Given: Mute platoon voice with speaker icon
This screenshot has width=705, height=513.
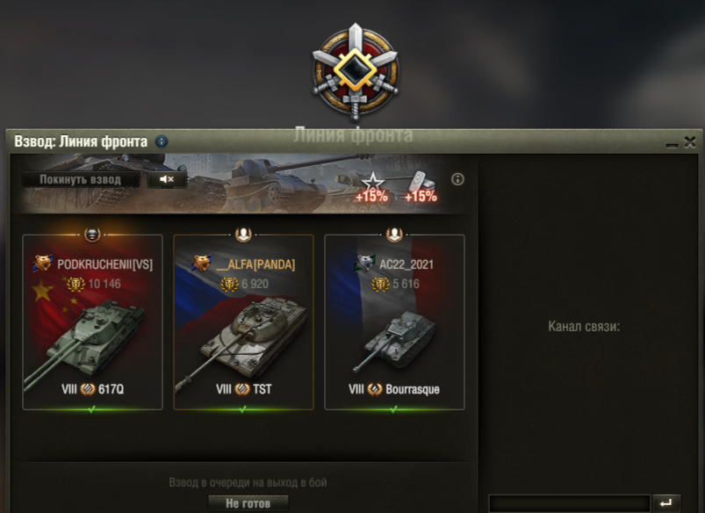Looking at the screenshot, I should (167, 179).
